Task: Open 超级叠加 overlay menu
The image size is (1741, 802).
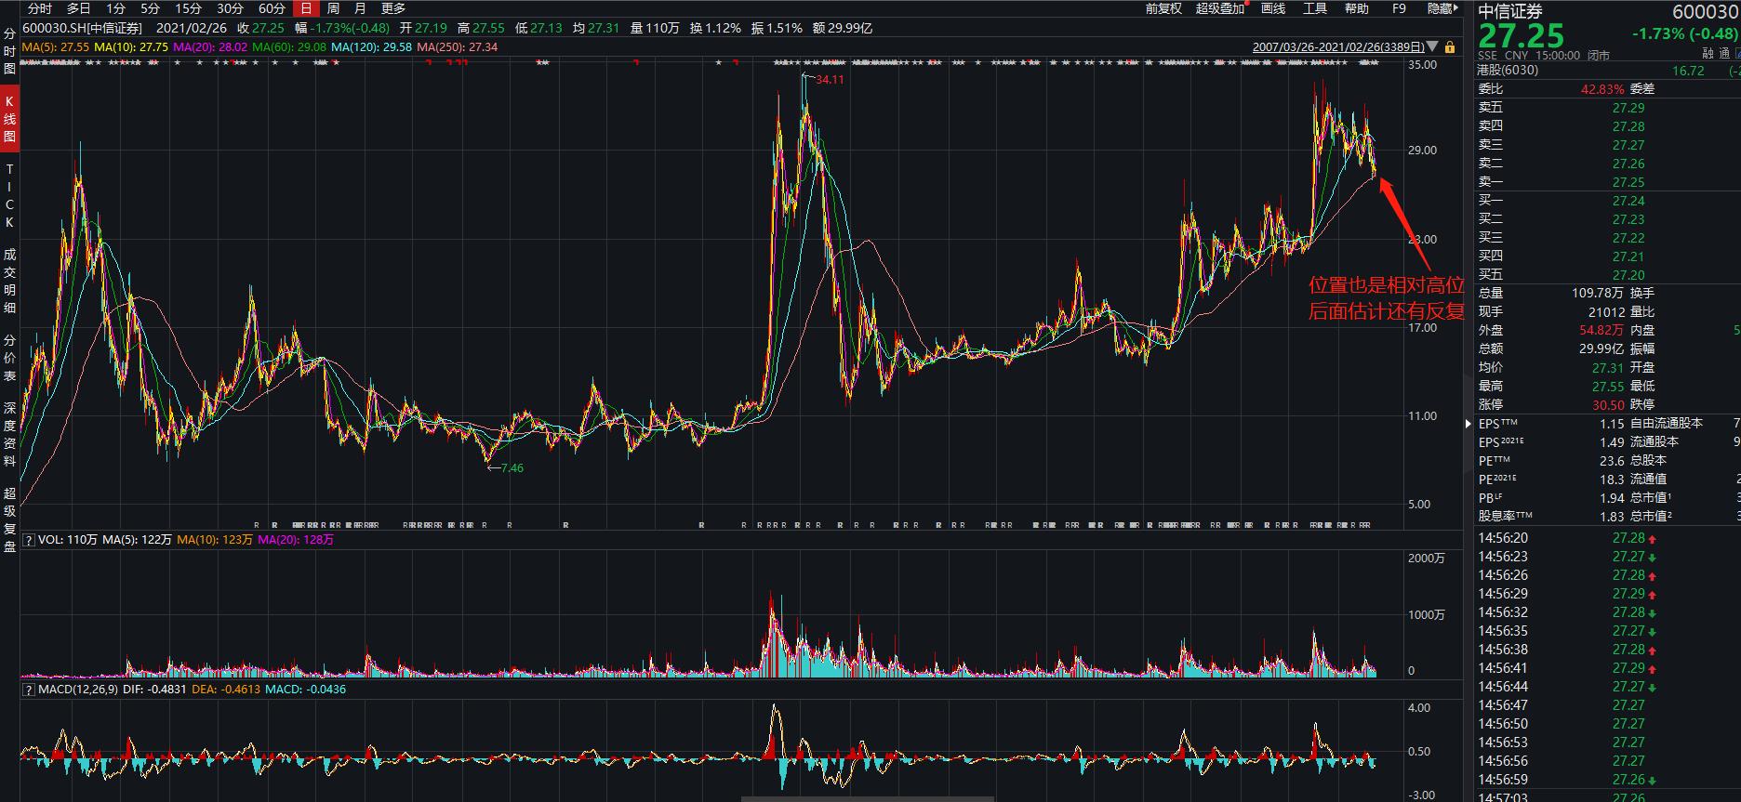Action: pyautogui.click(x=1220, y=8)
